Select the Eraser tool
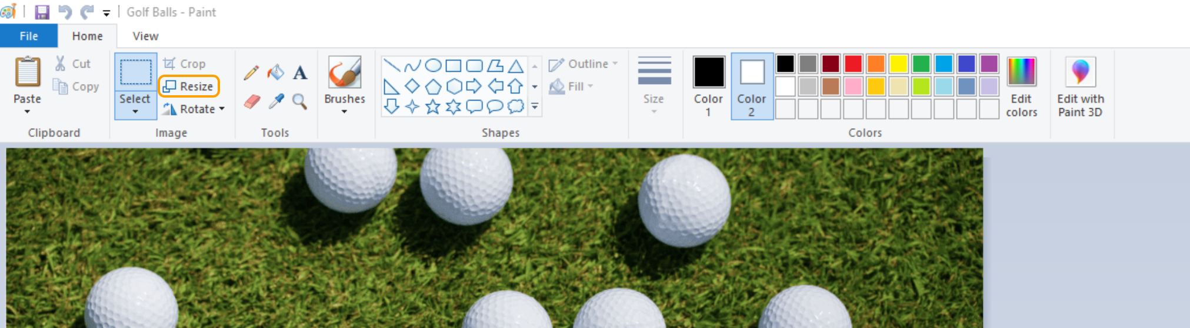1190x328 pixels. (251, 102)
